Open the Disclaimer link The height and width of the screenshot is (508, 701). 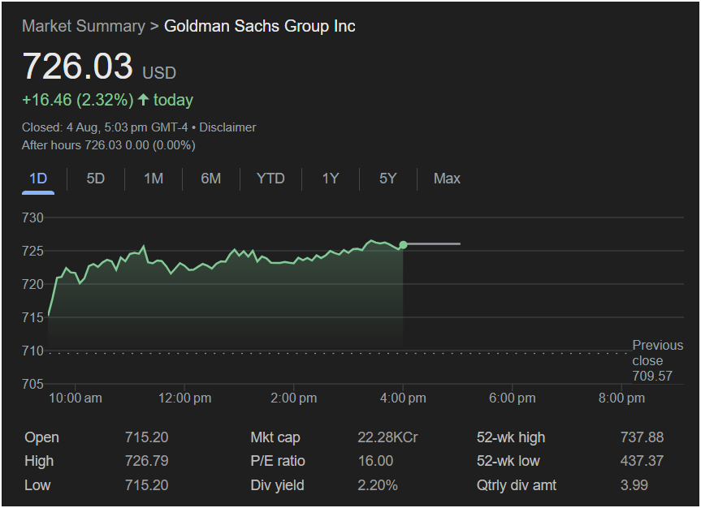coord(227,127)
